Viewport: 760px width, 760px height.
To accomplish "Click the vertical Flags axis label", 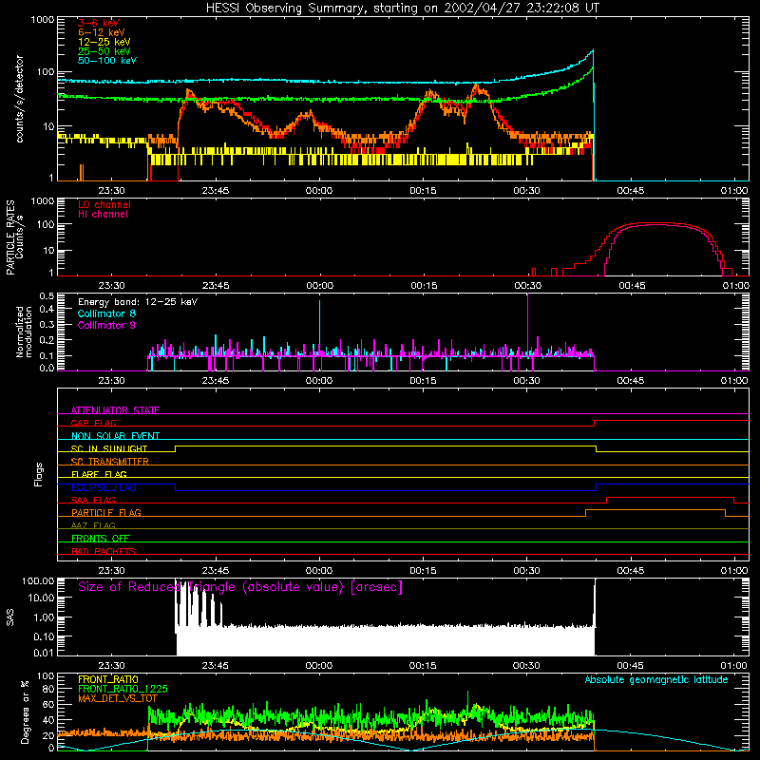I will pos(39,474).
